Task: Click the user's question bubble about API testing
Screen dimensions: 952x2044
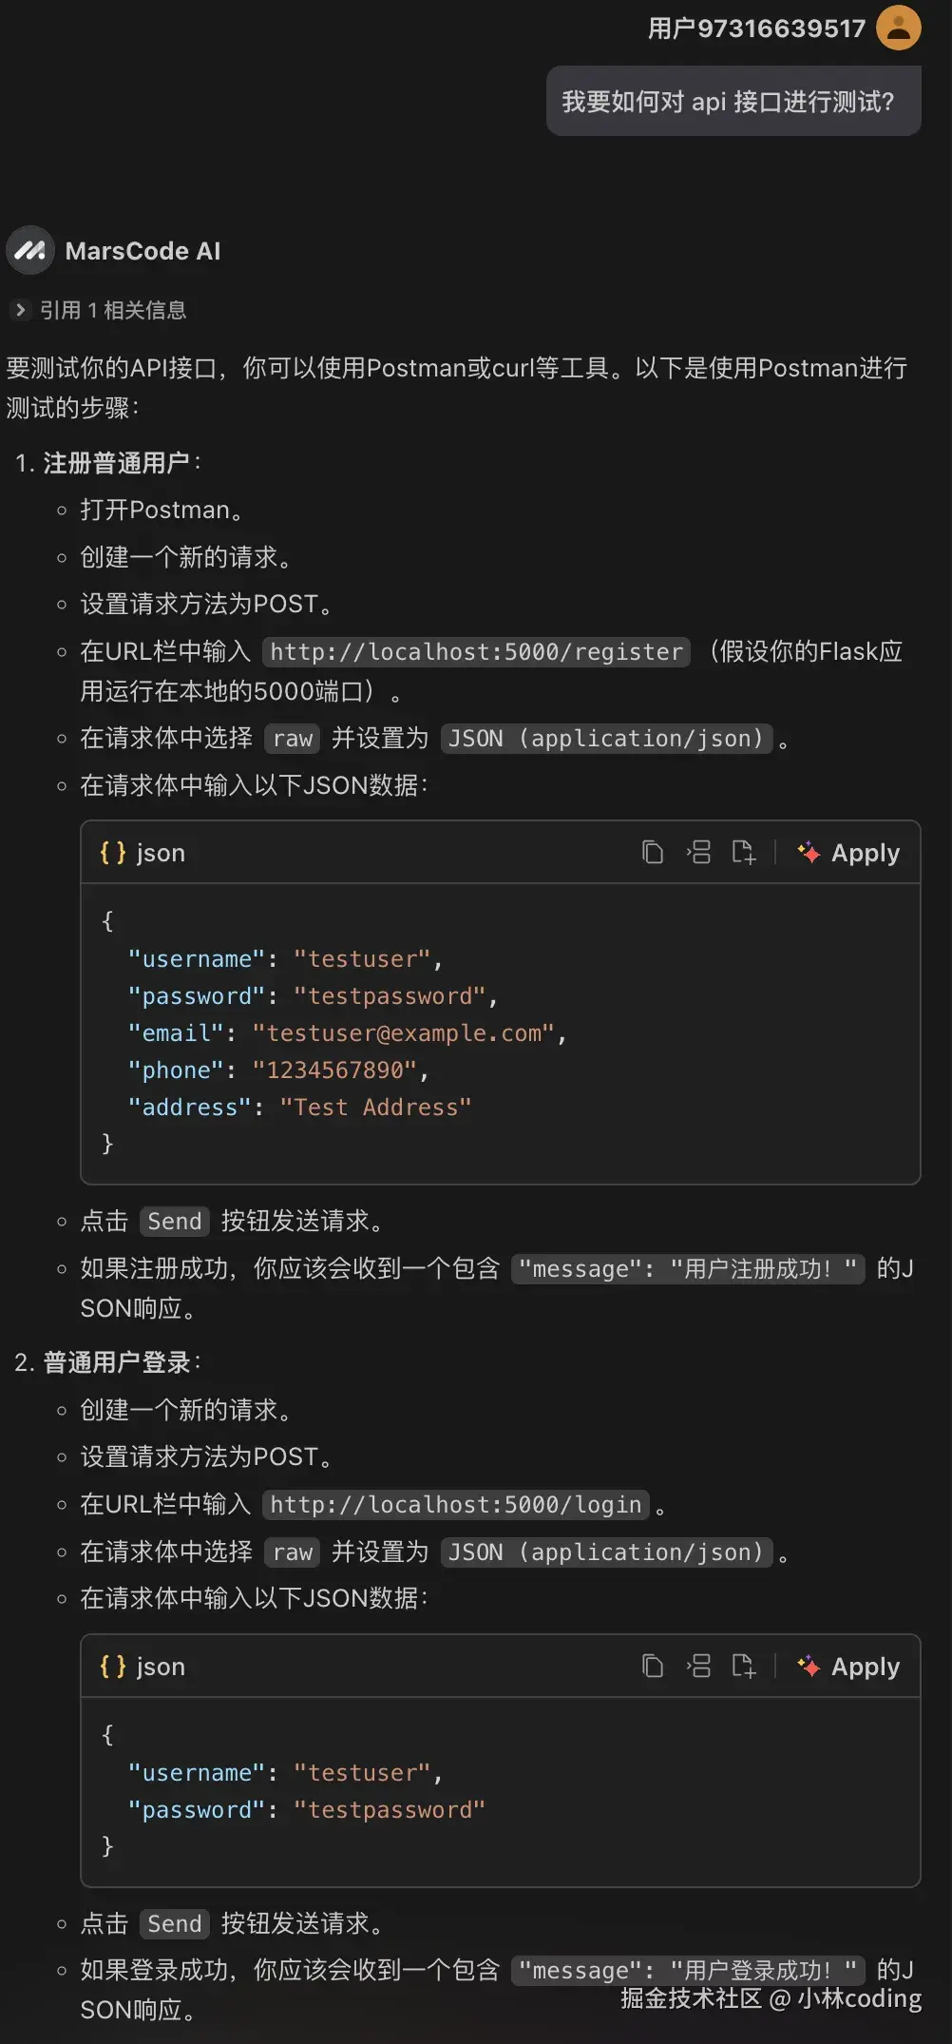Action: (733, 101)
